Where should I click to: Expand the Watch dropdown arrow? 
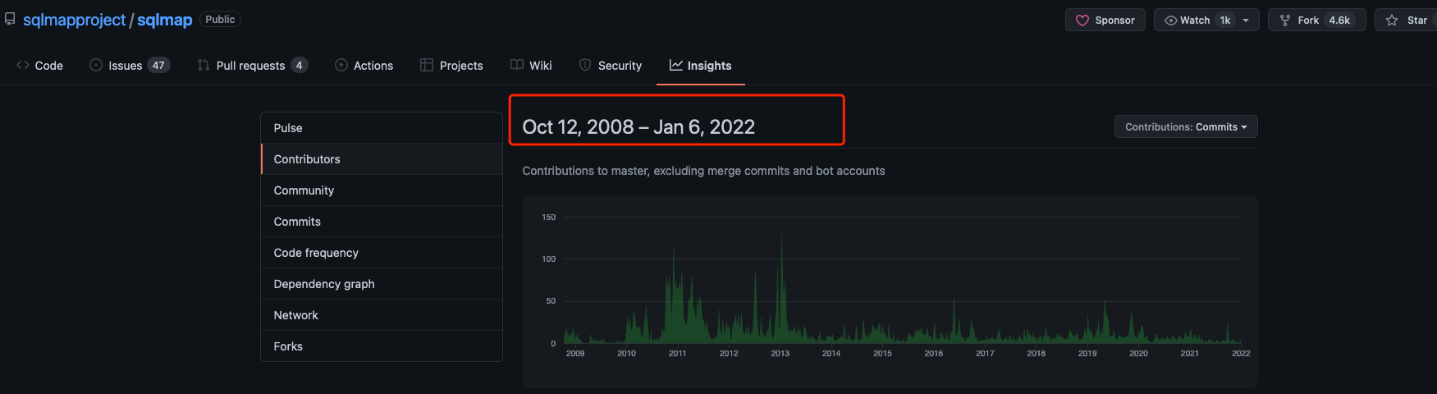[x=1246, y=21]
